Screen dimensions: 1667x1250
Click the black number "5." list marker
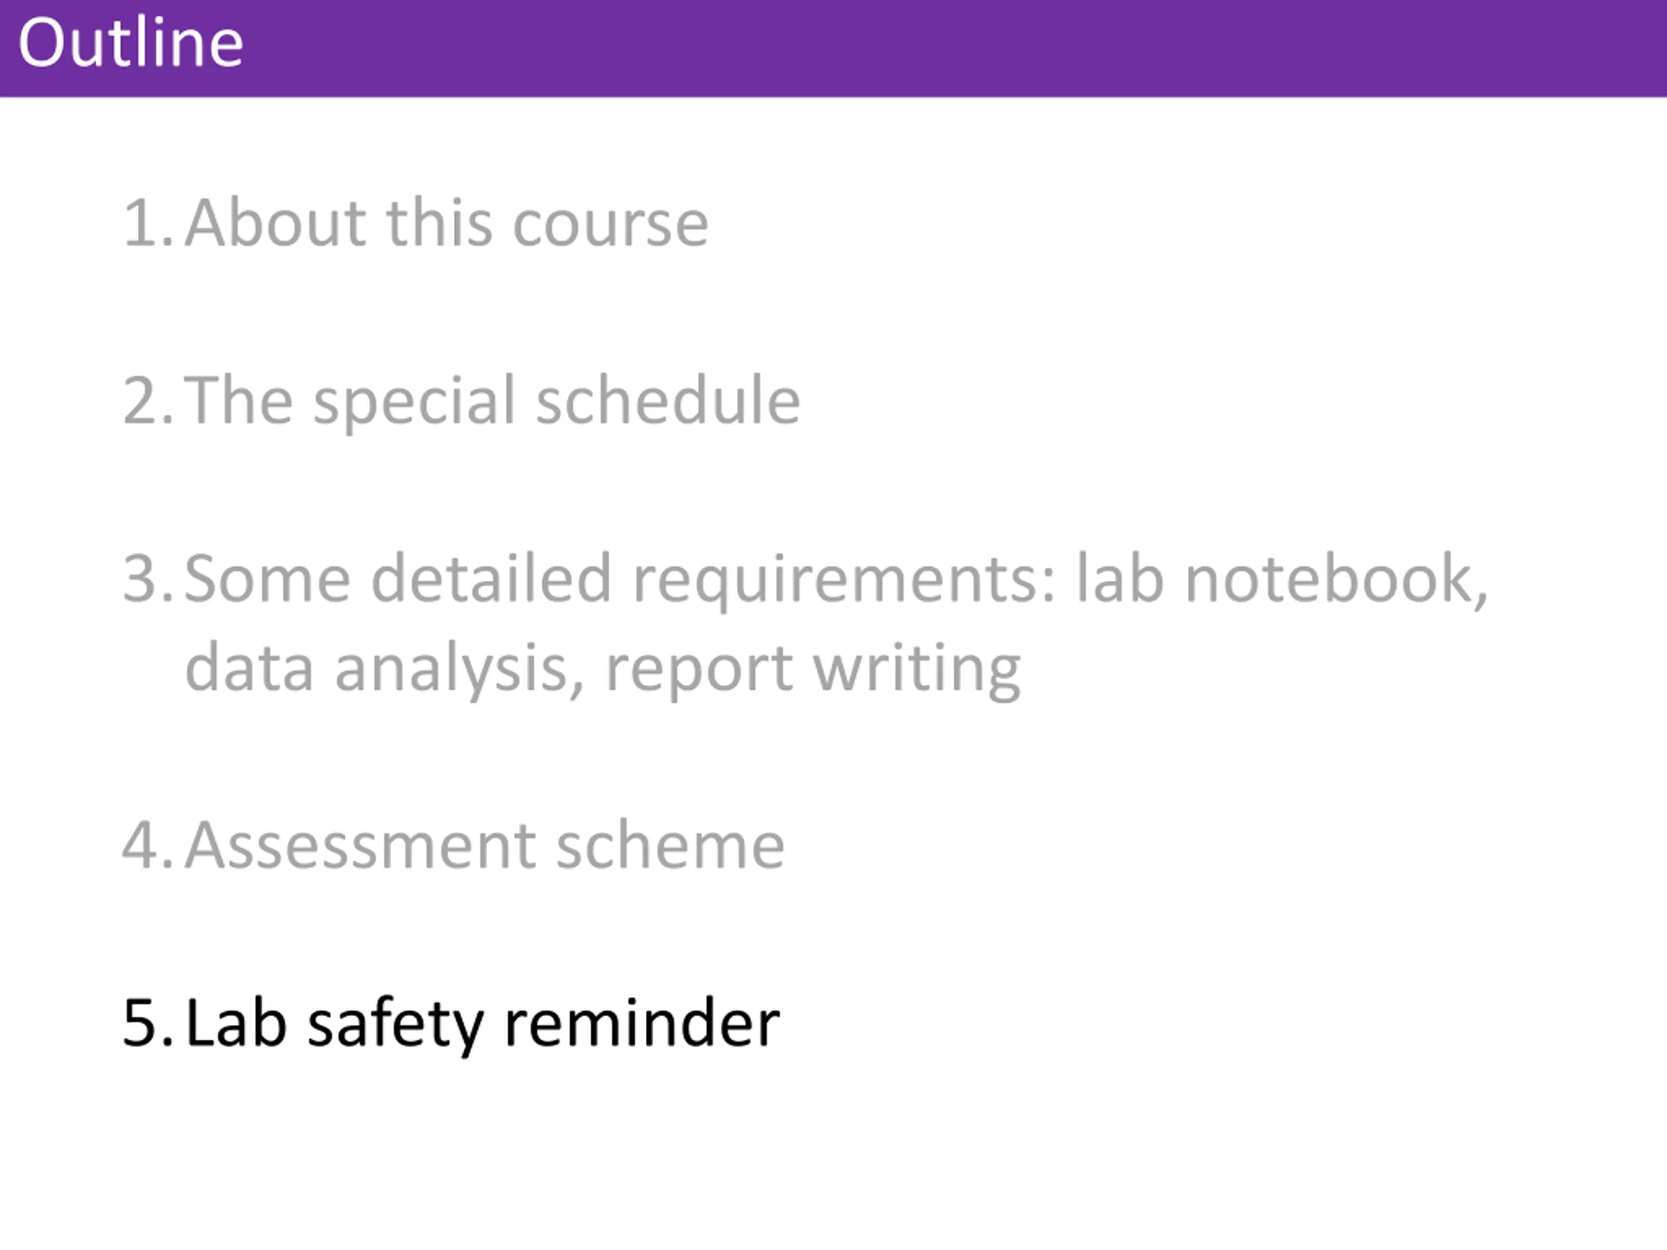tap(148, 1023)
